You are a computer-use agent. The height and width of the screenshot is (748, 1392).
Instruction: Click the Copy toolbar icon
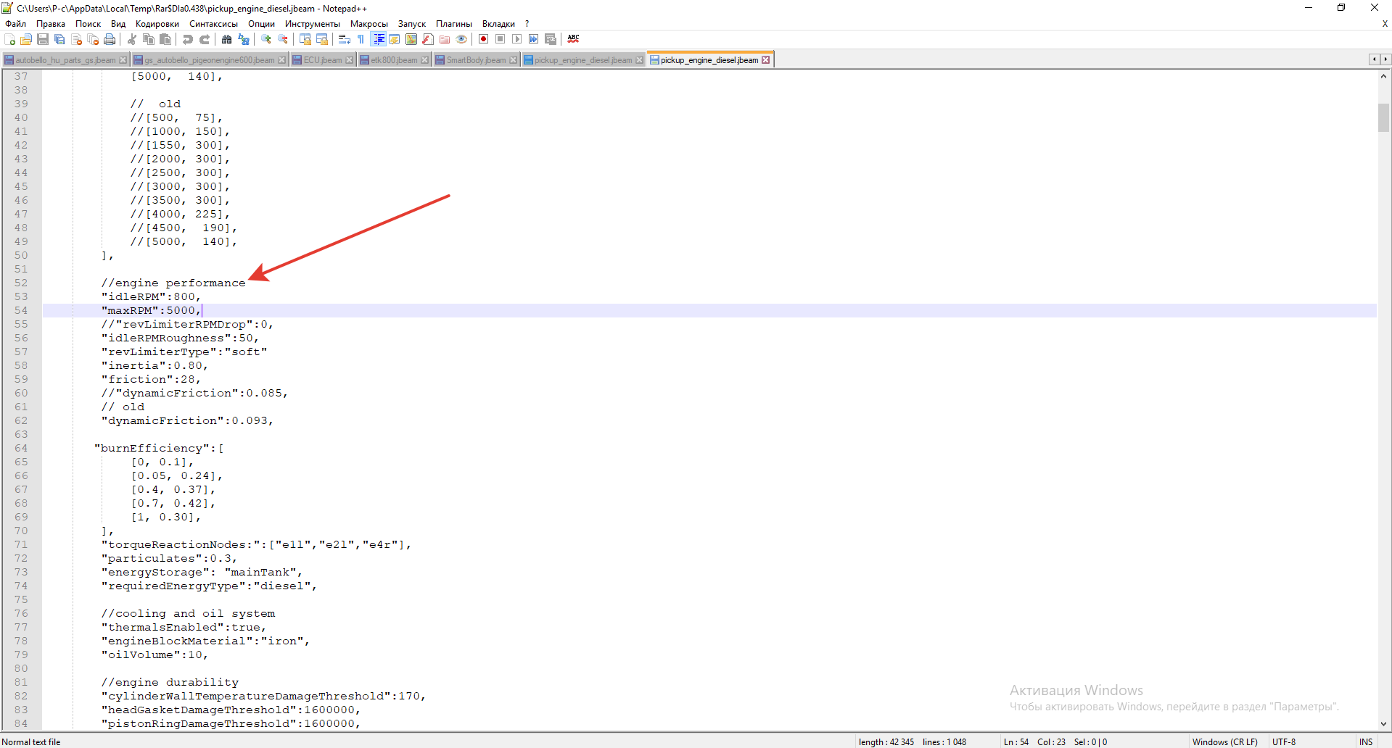pyautogui.click(x=149, y=39)
